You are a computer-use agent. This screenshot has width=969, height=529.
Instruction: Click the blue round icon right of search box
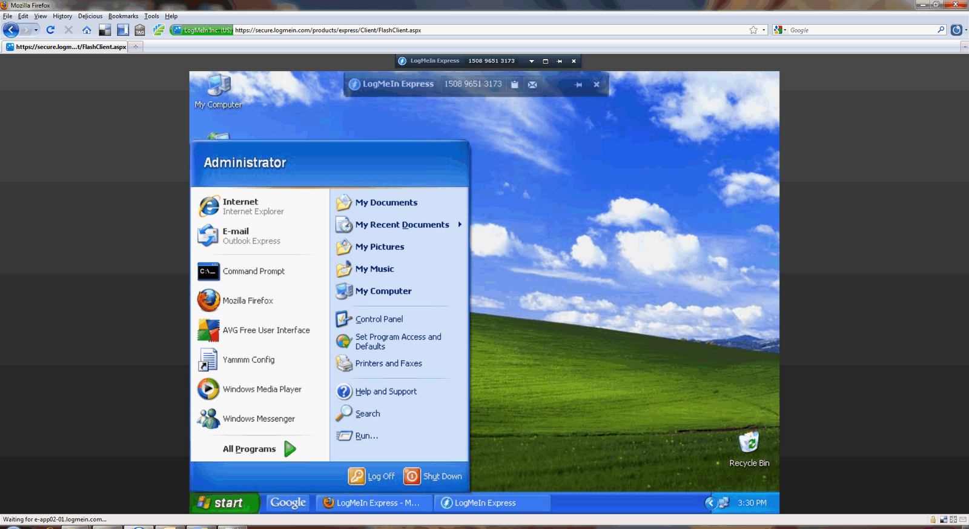(956, 30)
